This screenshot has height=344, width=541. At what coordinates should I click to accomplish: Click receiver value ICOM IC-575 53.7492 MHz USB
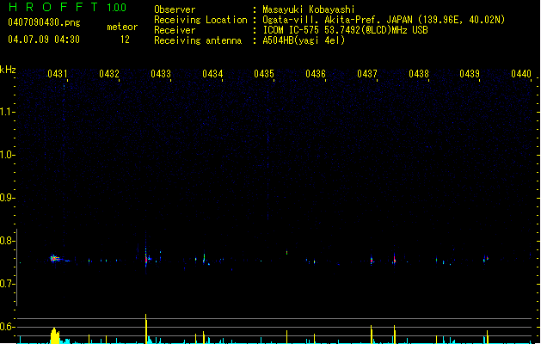tap(346, 30)
